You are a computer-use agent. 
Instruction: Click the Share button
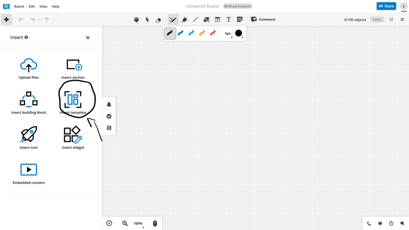[x=386, y=6]
